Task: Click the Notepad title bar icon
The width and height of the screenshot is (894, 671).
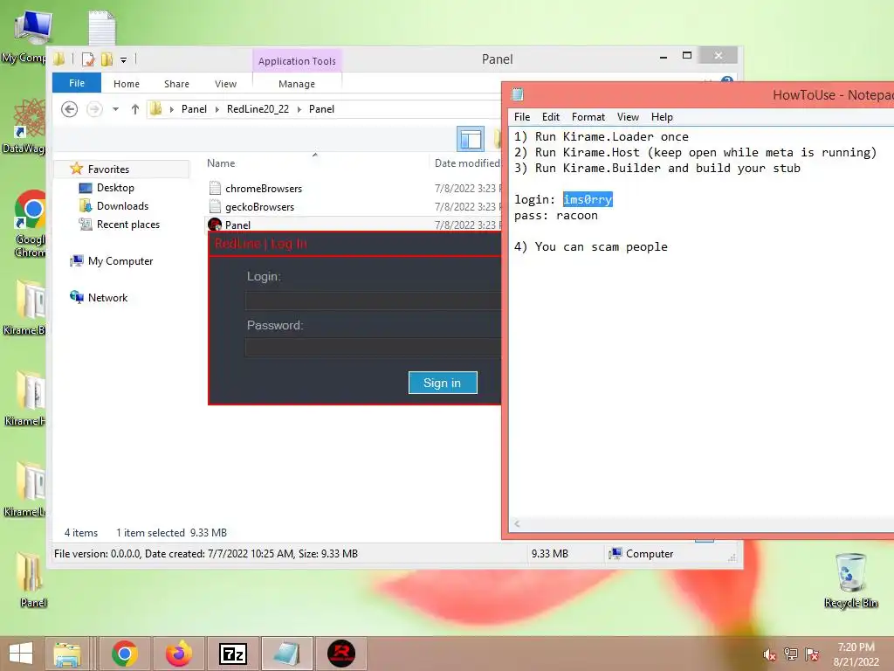Action: [518, 94]
